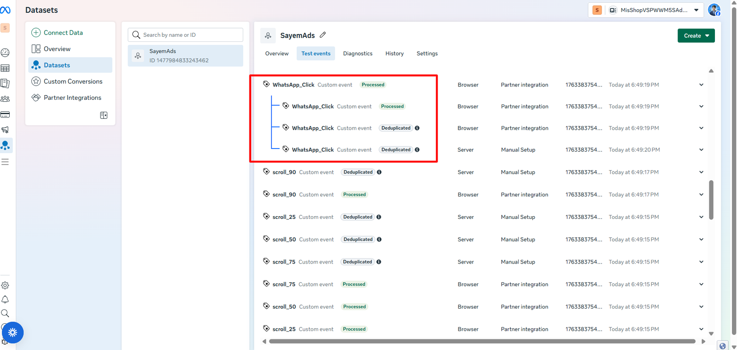Viewport: 737px width, 350px height.
Task: Switch to the Diagnostics tab
Action: coord(357,54)
